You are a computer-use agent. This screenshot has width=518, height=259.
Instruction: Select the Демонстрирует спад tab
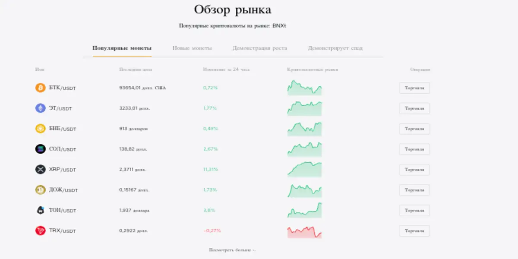[335, 48]
